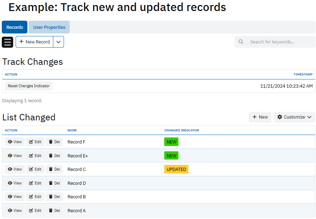Focus the Search for keywords field
Viewport: 316px width, 219px height.
[x=279, y=42]
